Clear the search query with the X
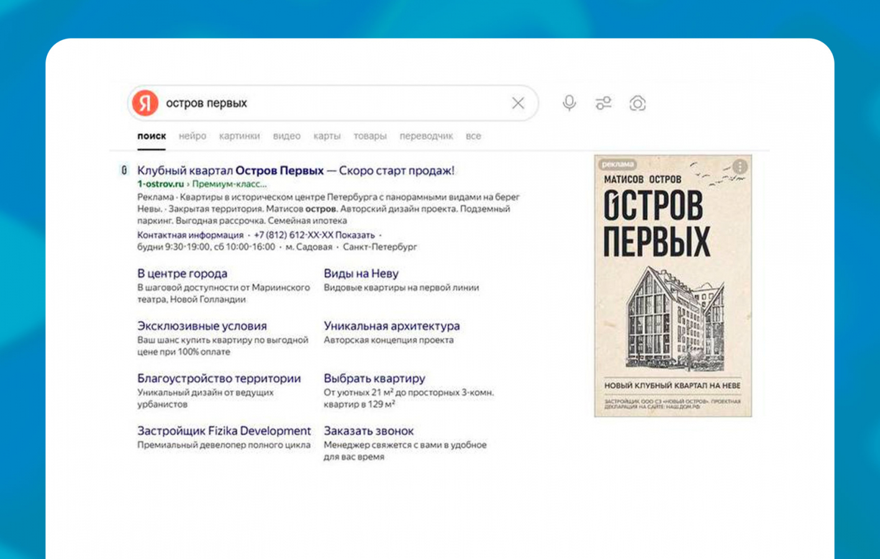The image size is (880, 559). 518,103
